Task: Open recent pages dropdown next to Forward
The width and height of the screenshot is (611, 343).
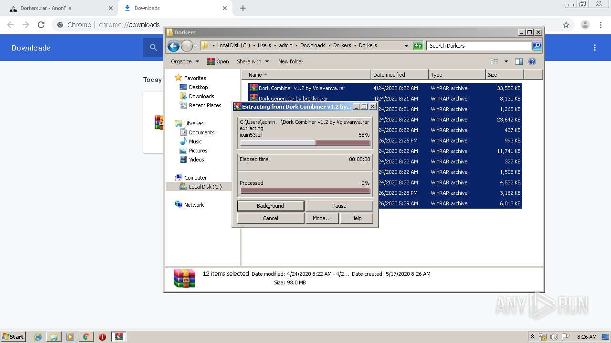Action: tap(196, 46)
